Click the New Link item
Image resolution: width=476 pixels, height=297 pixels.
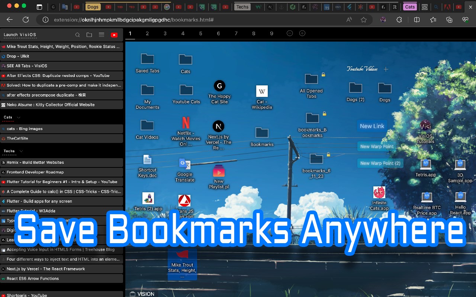tap(372, 126)
